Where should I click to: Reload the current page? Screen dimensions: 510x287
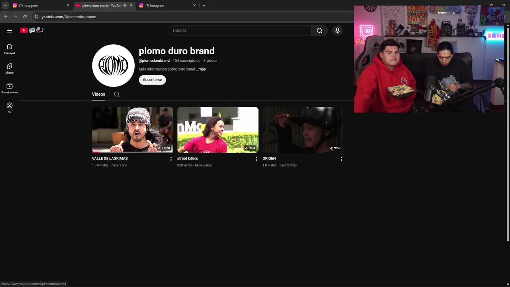click(x=25, y=17)
